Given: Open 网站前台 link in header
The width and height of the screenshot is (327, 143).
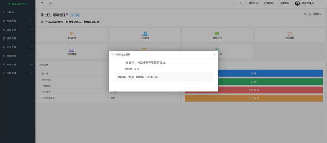Looking at the screenshot, I should pos(253,3).
